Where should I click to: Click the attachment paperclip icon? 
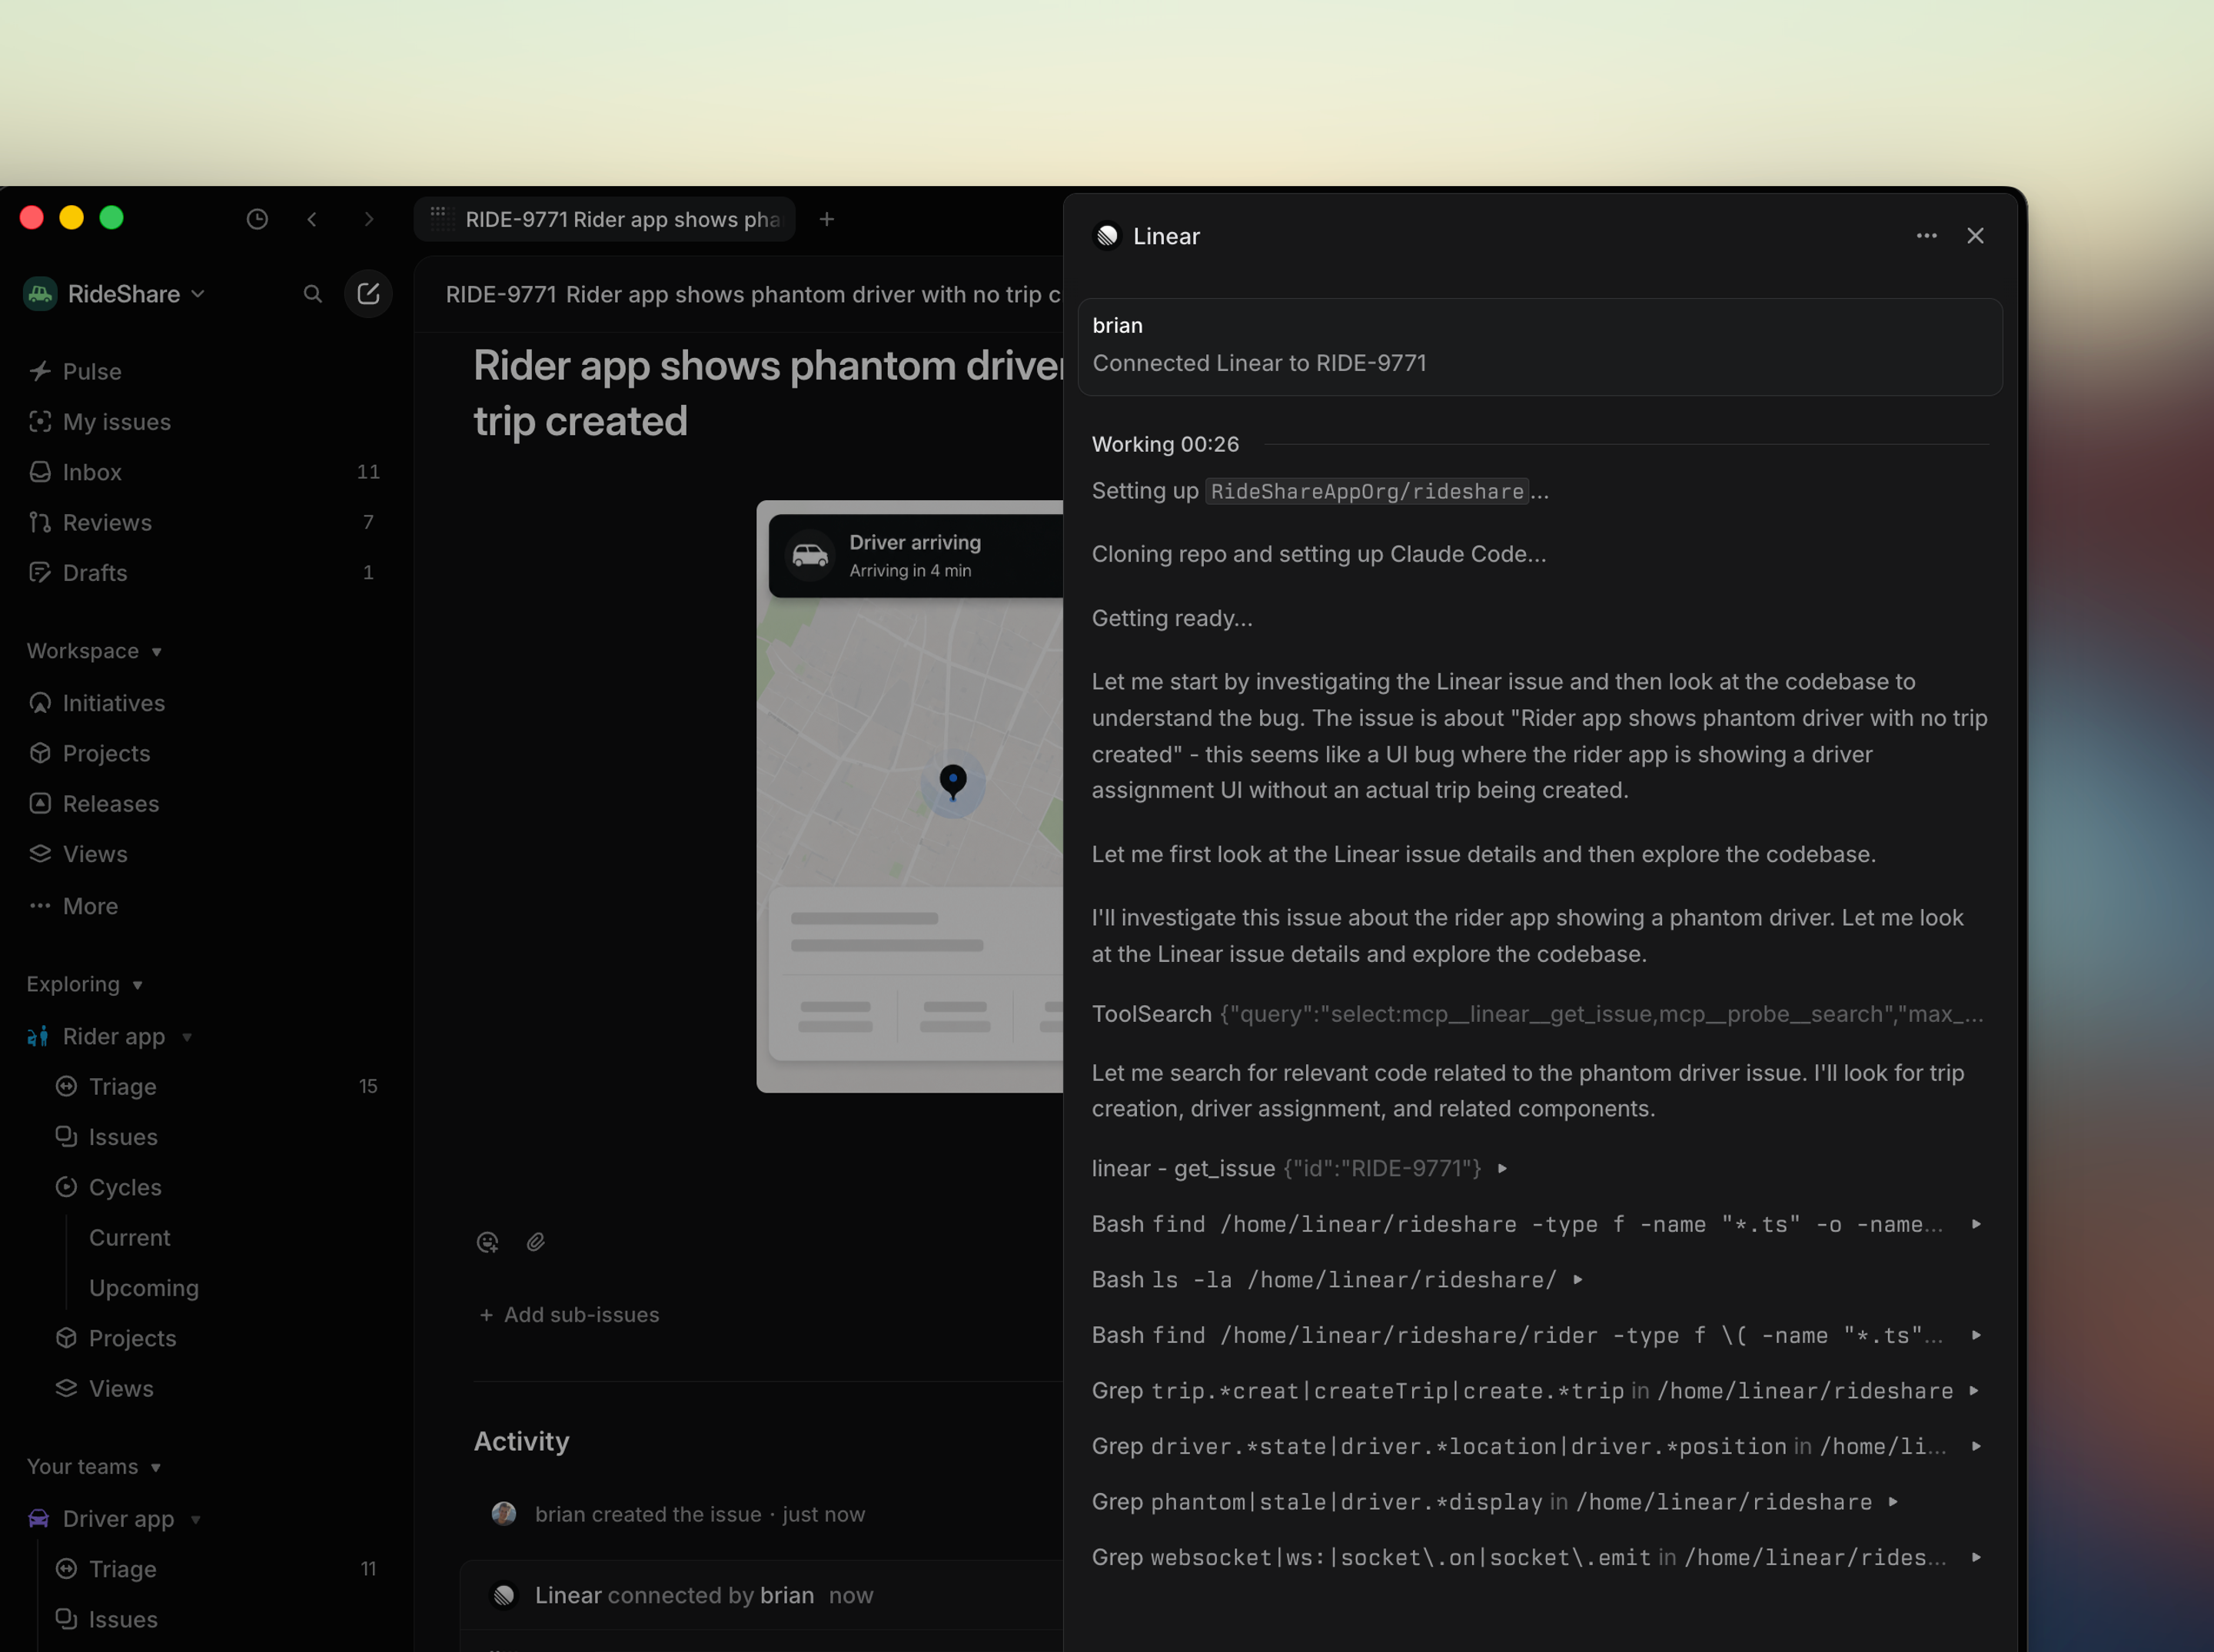537,1242
